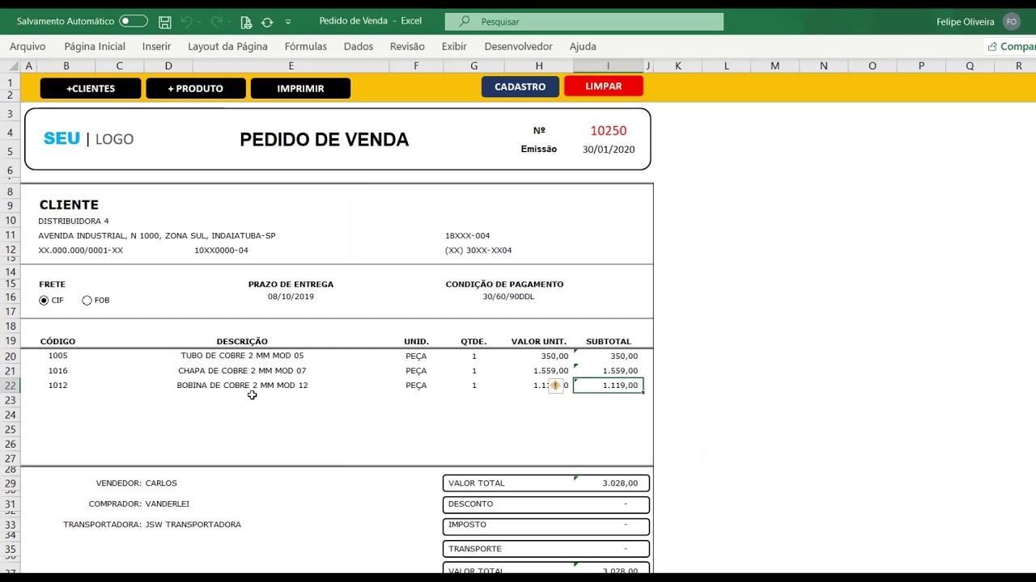Click the DESCONTO value box
This screenshot has height=582, width=1036.
tap(546, 504)
